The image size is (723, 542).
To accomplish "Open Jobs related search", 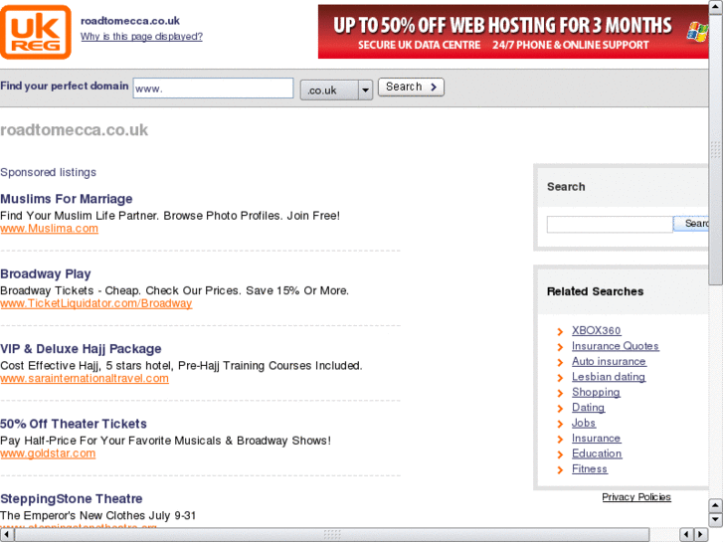I will click(x=584, y=423).
